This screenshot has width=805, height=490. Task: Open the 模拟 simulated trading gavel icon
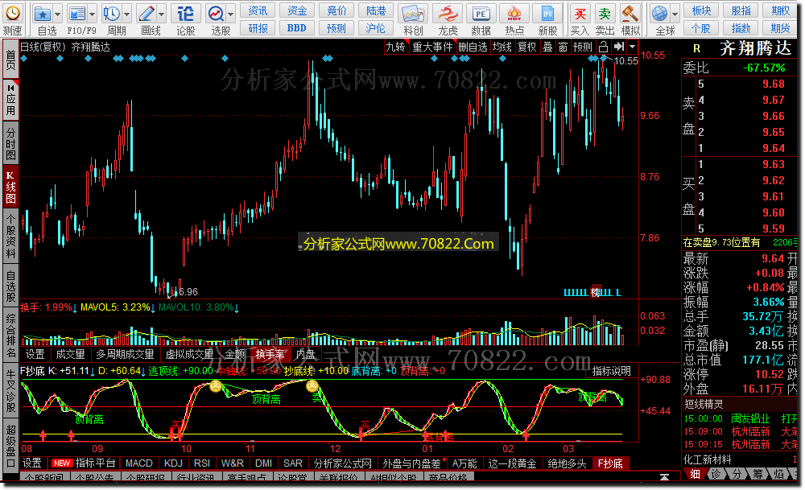point(630,14)
